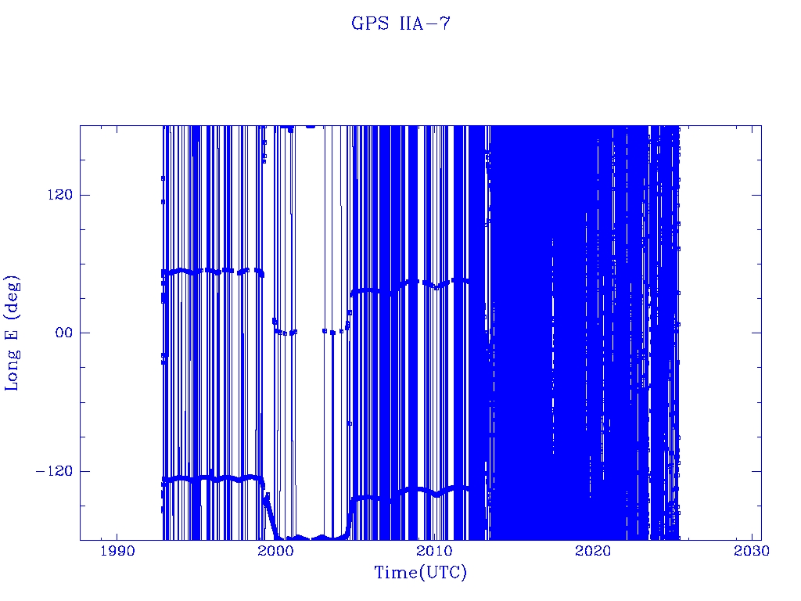
Task: Click the 2020 tick label
Action: 594,551
